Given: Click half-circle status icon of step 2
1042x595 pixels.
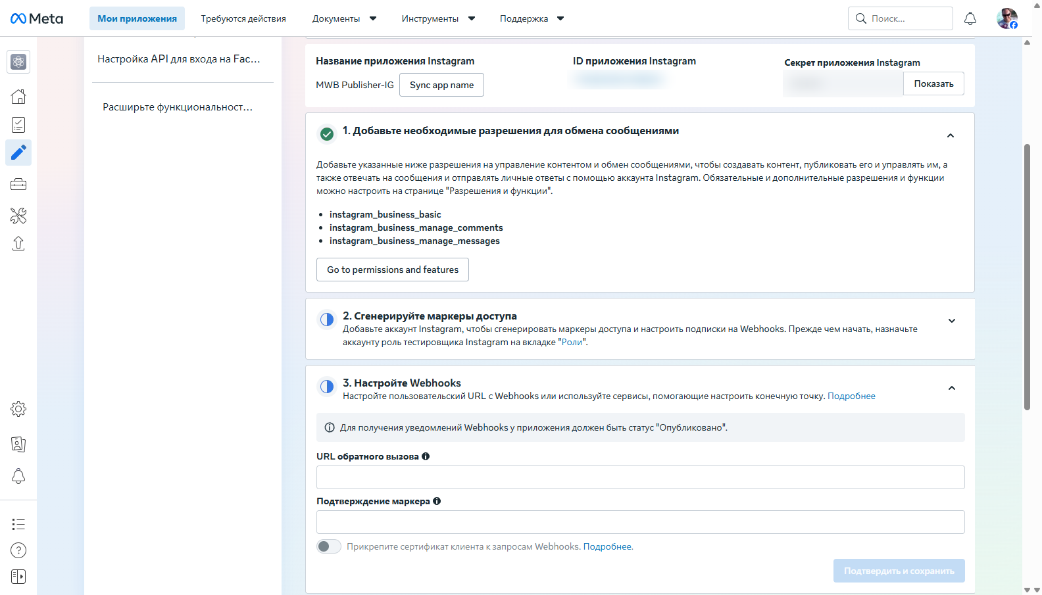Looking at the screenshot, I should click(x=327, y=320).
